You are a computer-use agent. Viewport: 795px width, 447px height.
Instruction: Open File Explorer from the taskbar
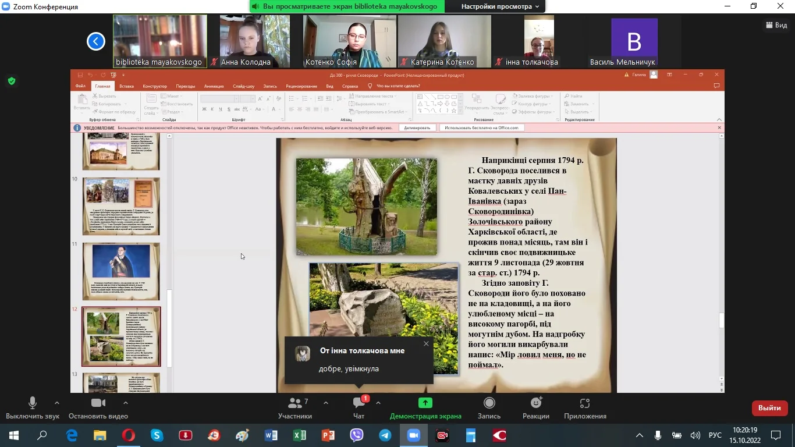tap(100, 435)
